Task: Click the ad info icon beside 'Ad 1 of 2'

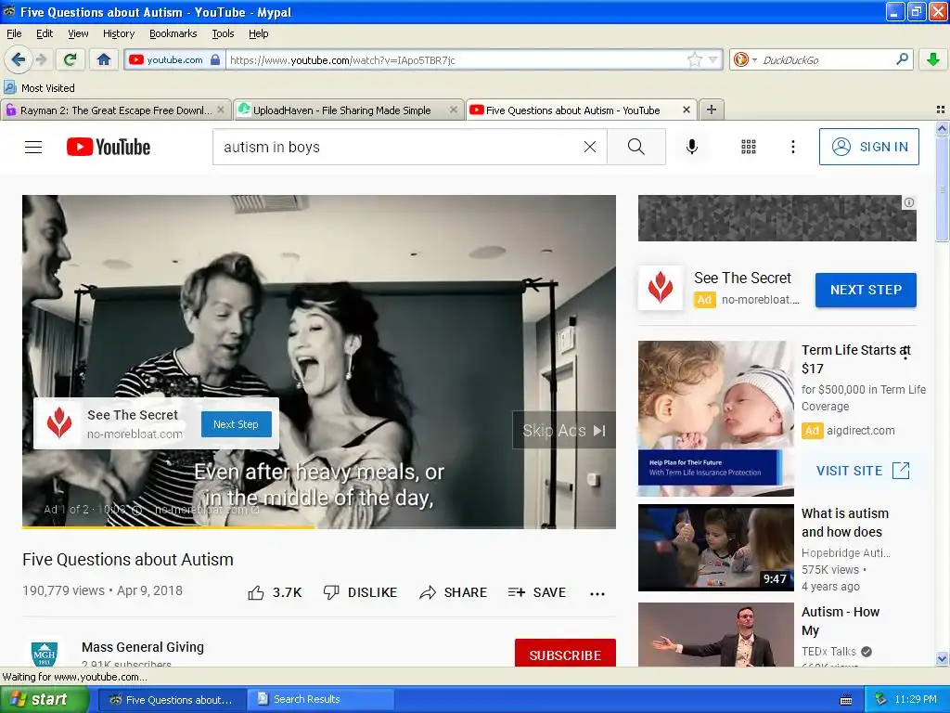Action: point(137,510)
